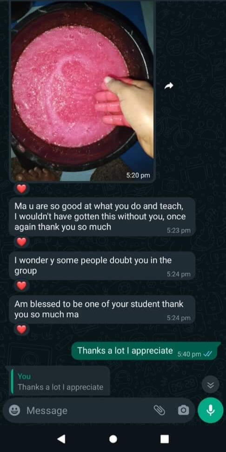Select the "I wonder y some people doubt" message
Screen dimensions: 226x452
click(102, 265)
